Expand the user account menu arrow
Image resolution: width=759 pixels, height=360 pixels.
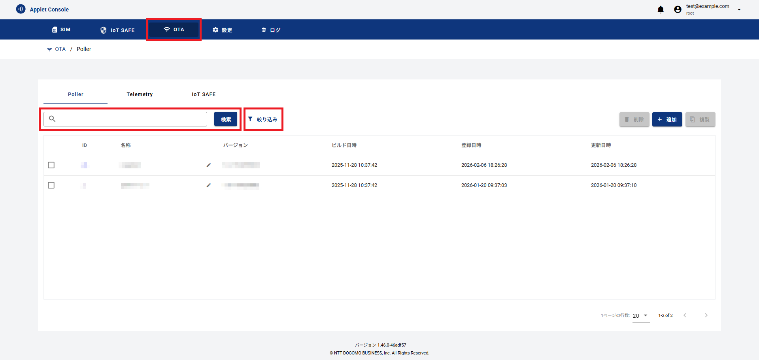tap(739, 9)
